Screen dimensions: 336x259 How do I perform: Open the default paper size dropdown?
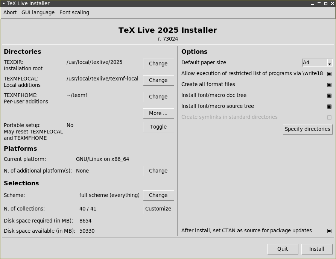317,63
